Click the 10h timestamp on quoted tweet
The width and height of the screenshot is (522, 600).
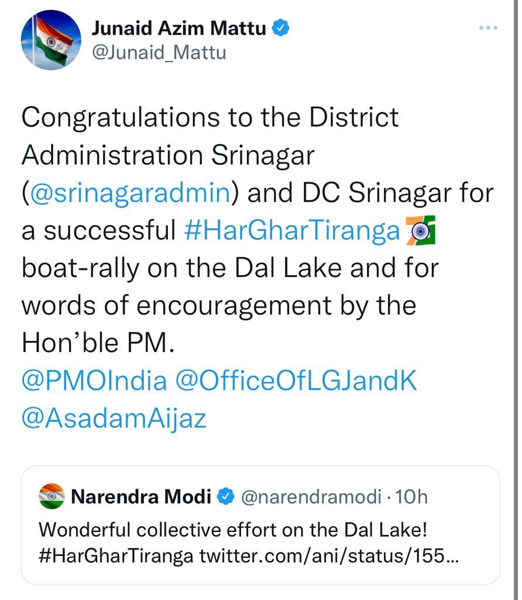click(x=411, y=497)
